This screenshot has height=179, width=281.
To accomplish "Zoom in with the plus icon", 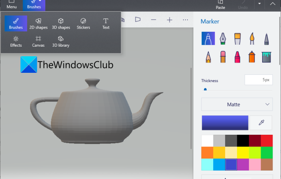I will click(x=169, y=20).
